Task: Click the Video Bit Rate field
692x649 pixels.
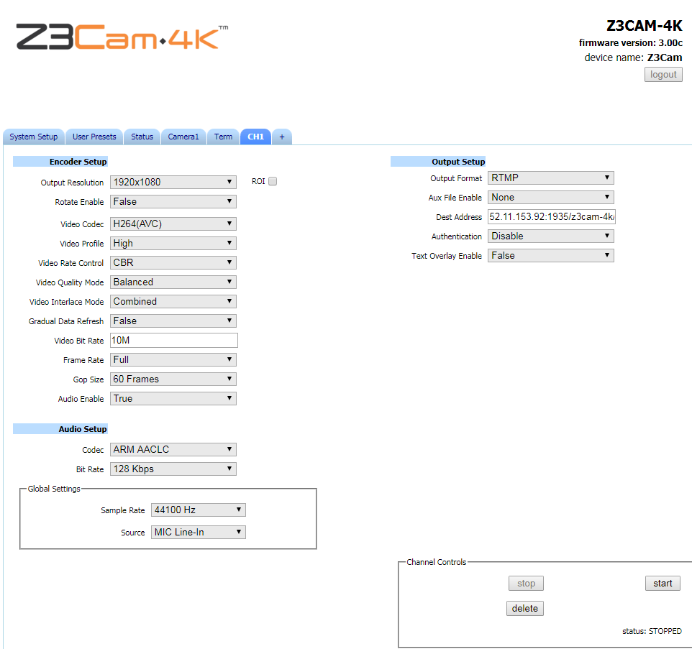Action: pyautogui.click(x=174, y=341)
